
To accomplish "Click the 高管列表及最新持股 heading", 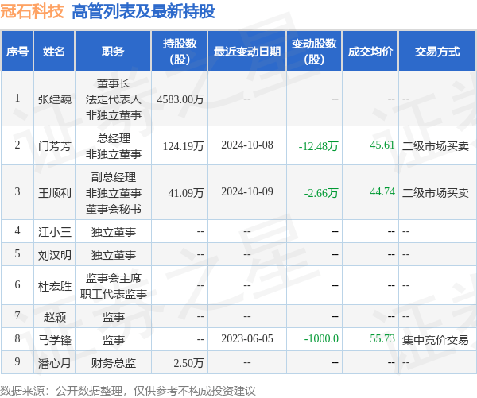I will 143,12.
